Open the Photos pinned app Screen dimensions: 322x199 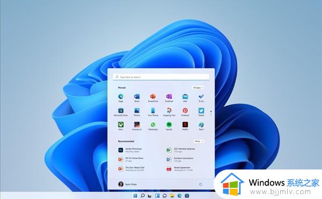pos(137,112)
